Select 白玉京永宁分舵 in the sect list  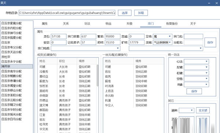[x=17, y=62]
